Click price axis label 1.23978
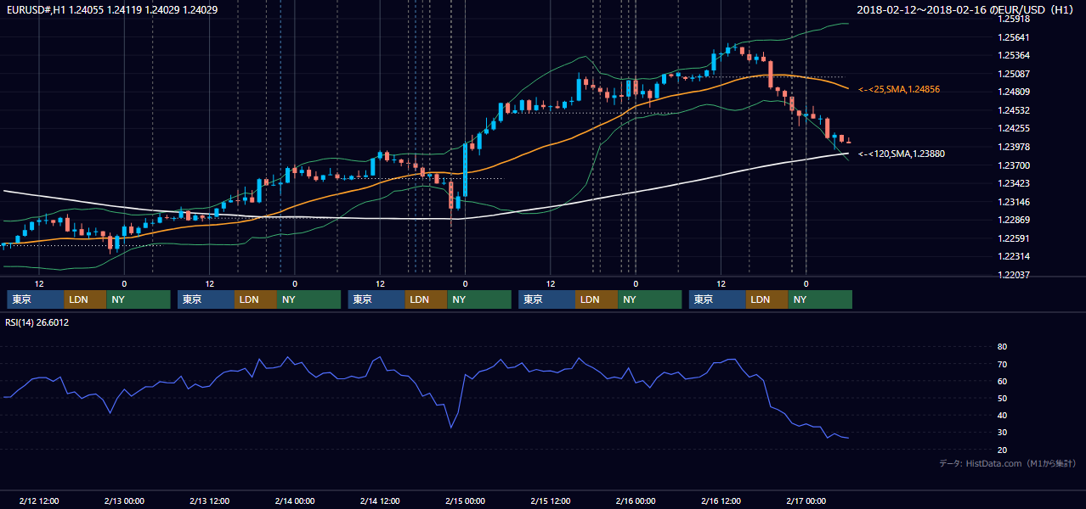Screen dimensions: 1086x509 [x=1014, y=147]
